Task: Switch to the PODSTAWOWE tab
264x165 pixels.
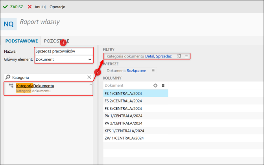Action: [21, 41]
